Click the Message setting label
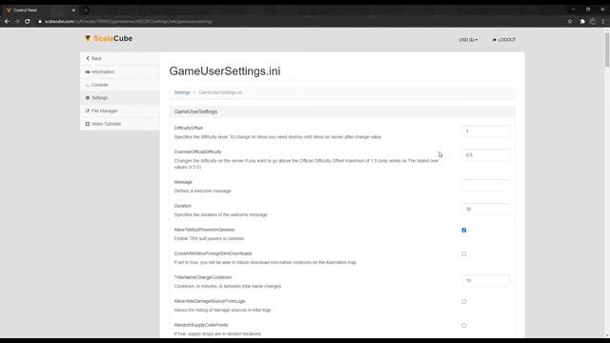This screenshot has height=343, width=610. [183, 182]
